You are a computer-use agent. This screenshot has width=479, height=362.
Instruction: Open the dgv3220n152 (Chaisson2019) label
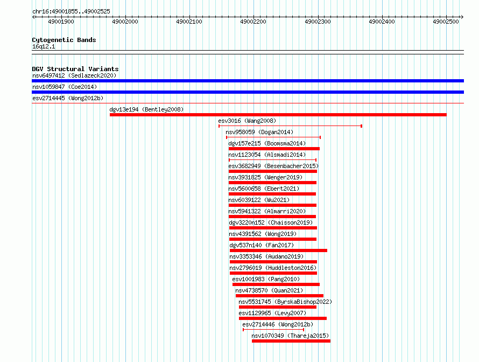[271, 222]
